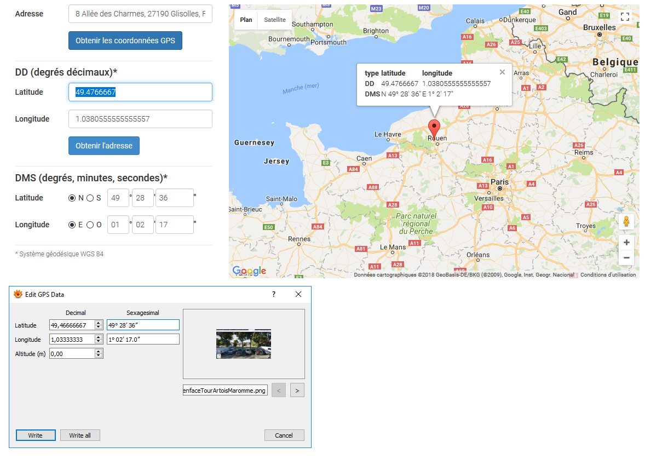Viewport: 645px width, 459px height.
Task: Select the N radio button for latitude
Action: (x=72, y=198)
